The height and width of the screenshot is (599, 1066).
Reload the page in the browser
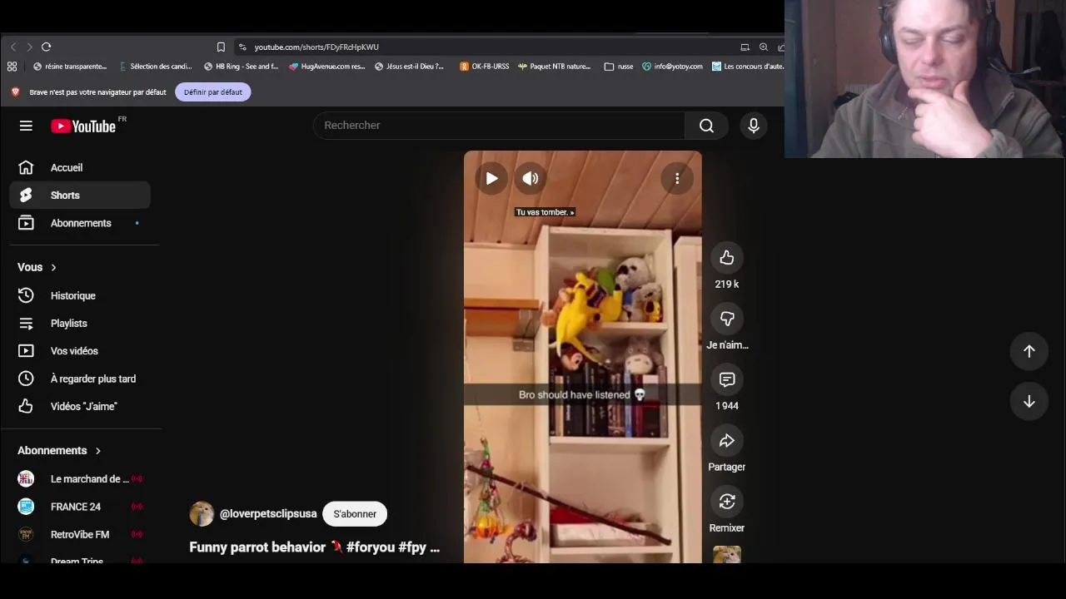click(47, 47)
